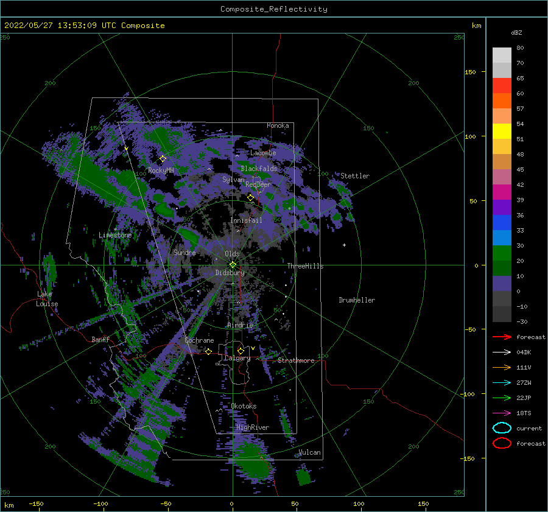Click the Airdrie town label

point(240,325)
